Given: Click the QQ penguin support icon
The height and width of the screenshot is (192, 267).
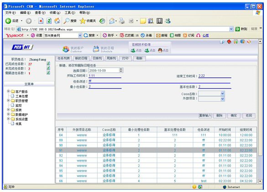Looking at the screenshot, I should 160,50.
